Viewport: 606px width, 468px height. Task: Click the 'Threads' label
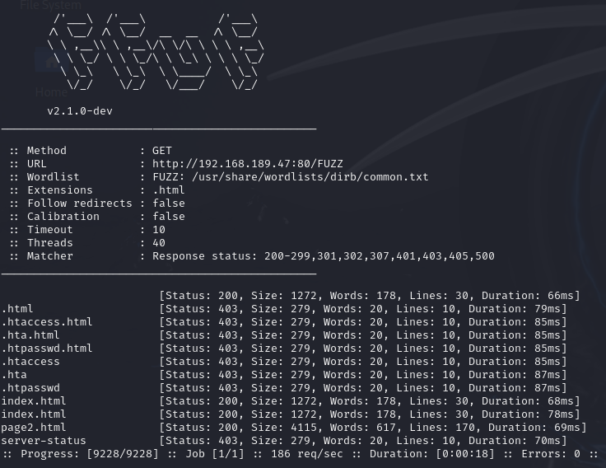(50, 243)
